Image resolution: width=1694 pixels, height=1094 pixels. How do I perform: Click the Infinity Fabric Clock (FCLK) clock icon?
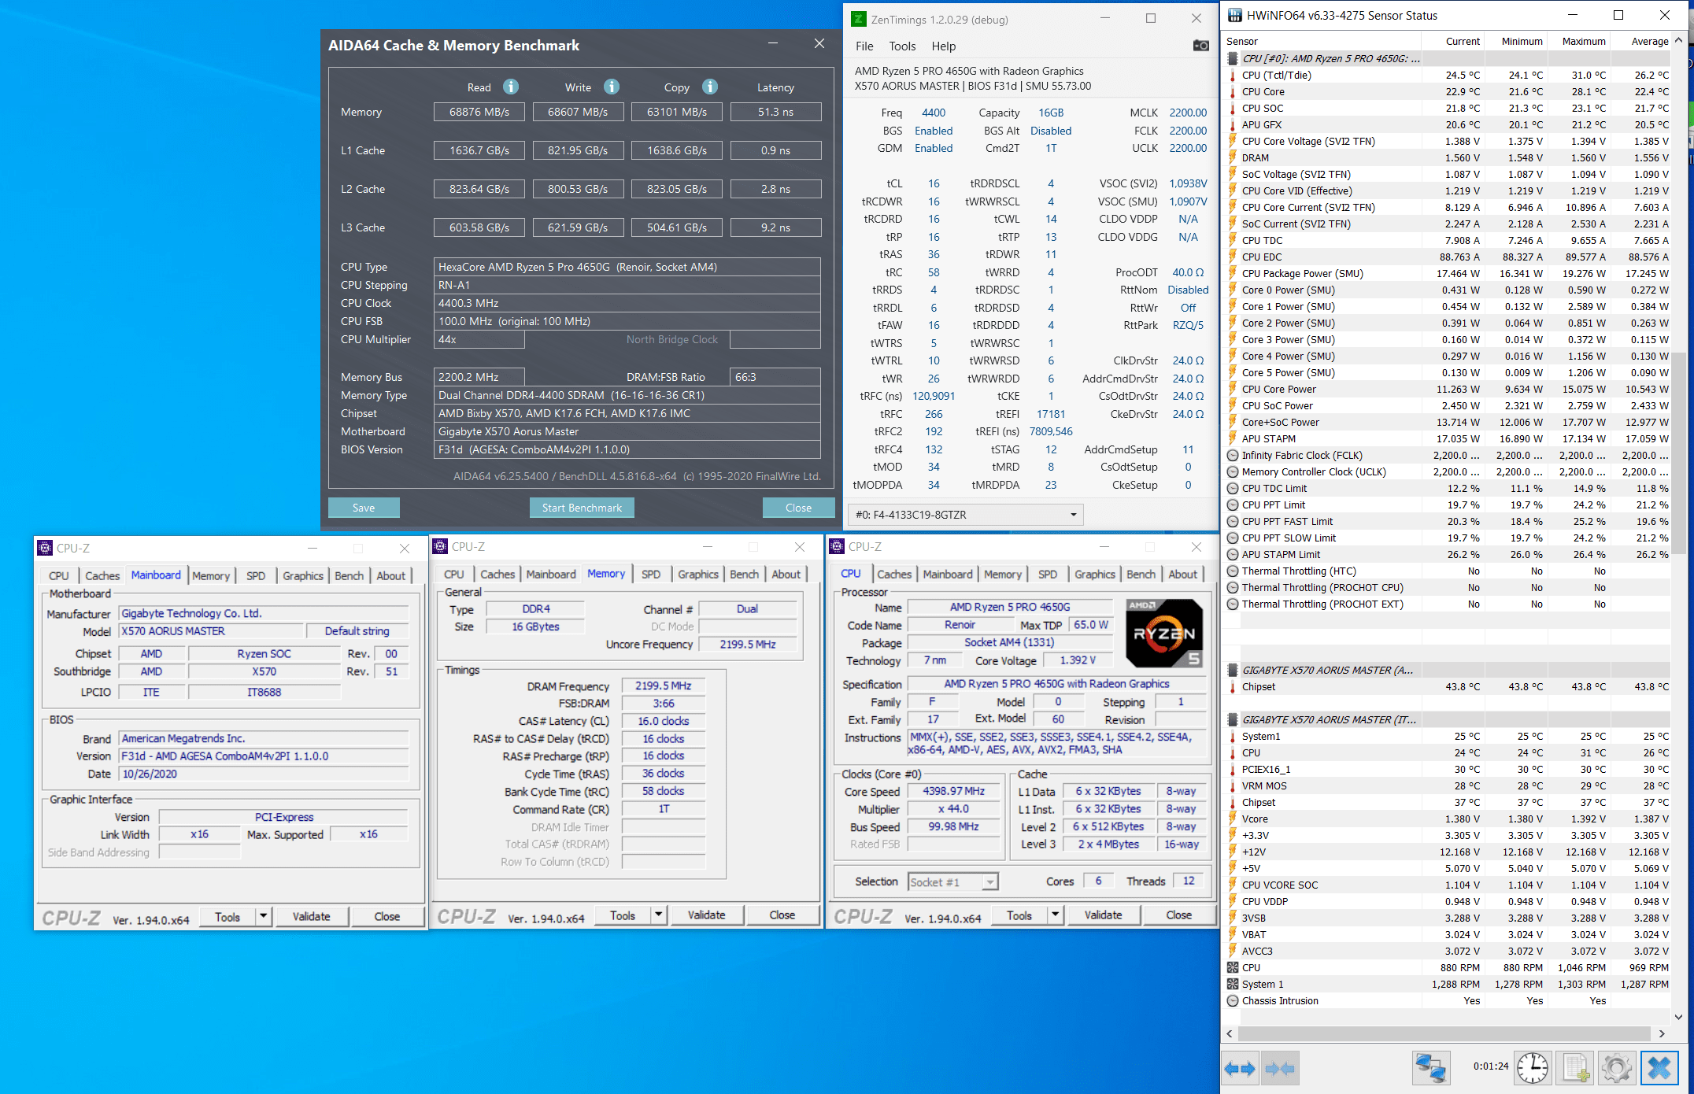1233,455
